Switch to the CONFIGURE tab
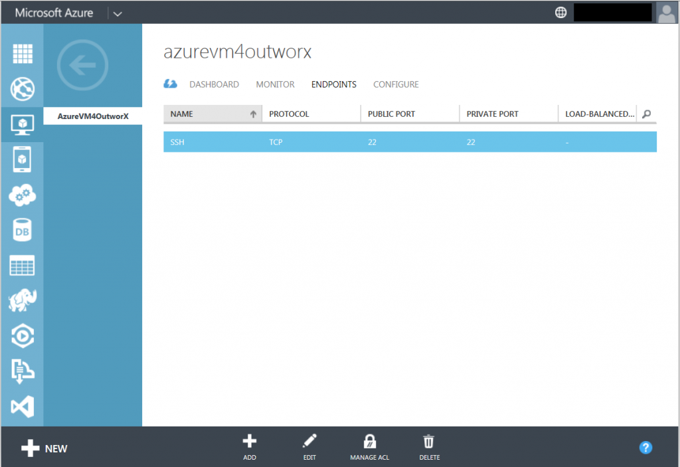This screenshot has height=467, width=680. click(x=396, y=84)
